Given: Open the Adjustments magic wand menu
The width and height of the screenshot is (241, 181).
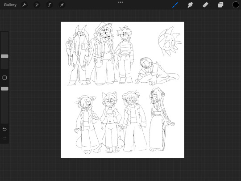Looking at the screenshot, I should (37, 5).
